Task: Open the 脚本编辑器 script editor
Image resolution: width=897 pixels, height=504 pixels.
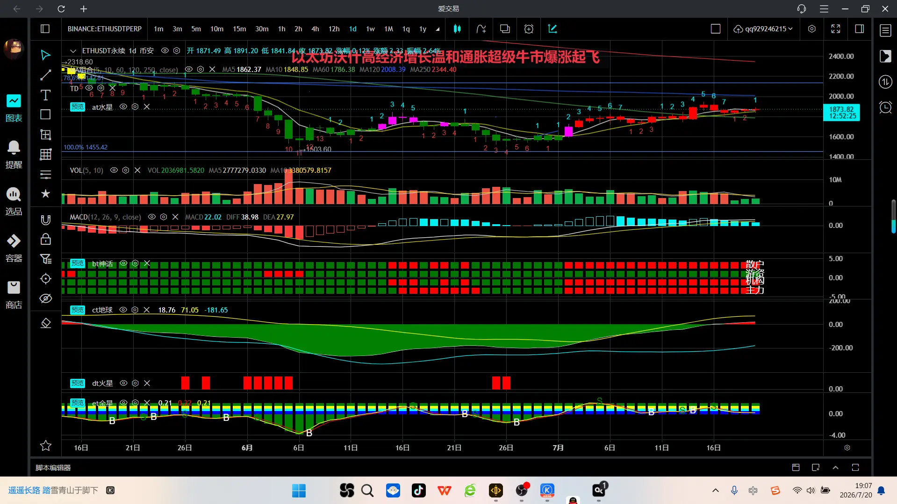Action: point(53,468)
